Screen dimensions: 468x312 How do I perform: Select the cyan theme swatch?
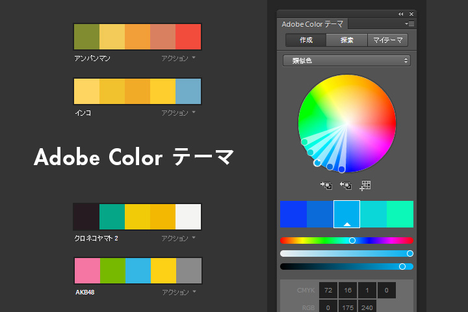point(373,214)
